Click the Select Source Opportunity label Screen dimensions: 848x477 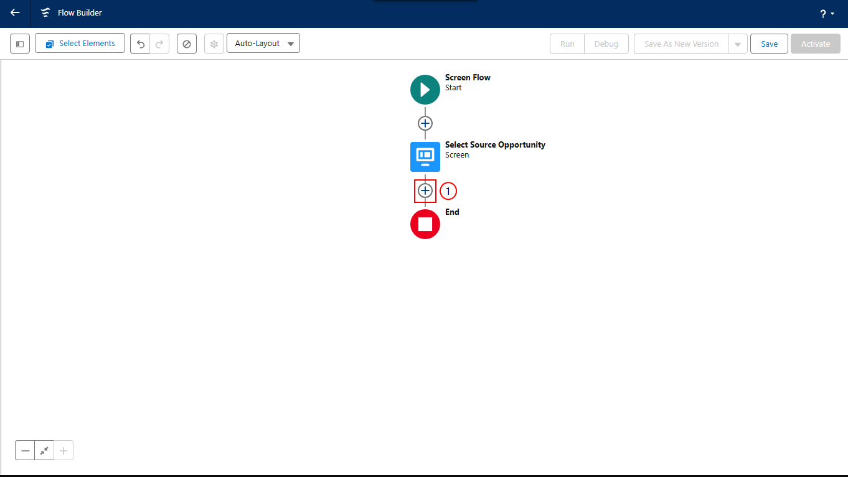(x=495, y=145)
